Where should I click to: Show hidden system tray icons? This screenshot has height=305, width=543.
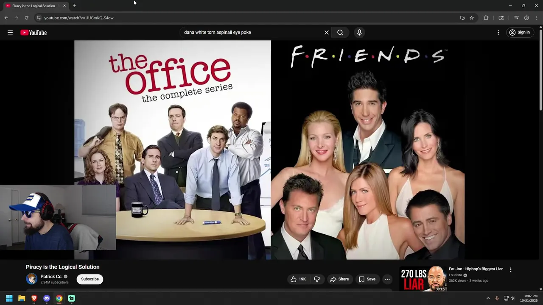pos(488,298)
